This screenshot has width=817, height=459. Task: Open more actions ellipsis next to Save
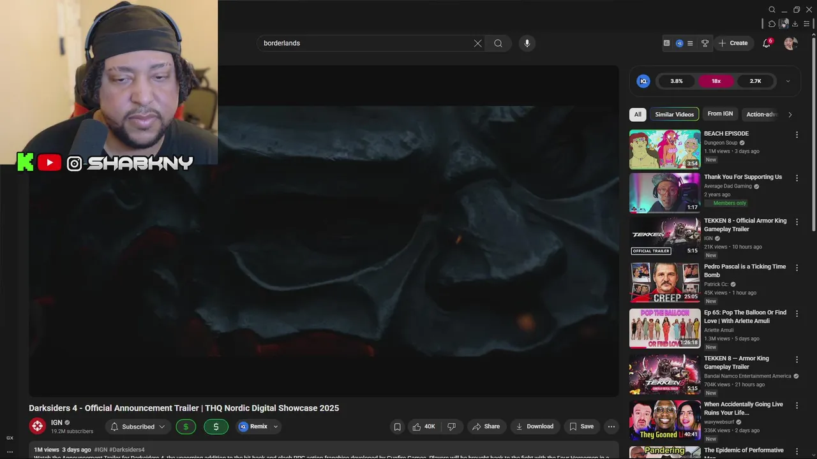611,426
